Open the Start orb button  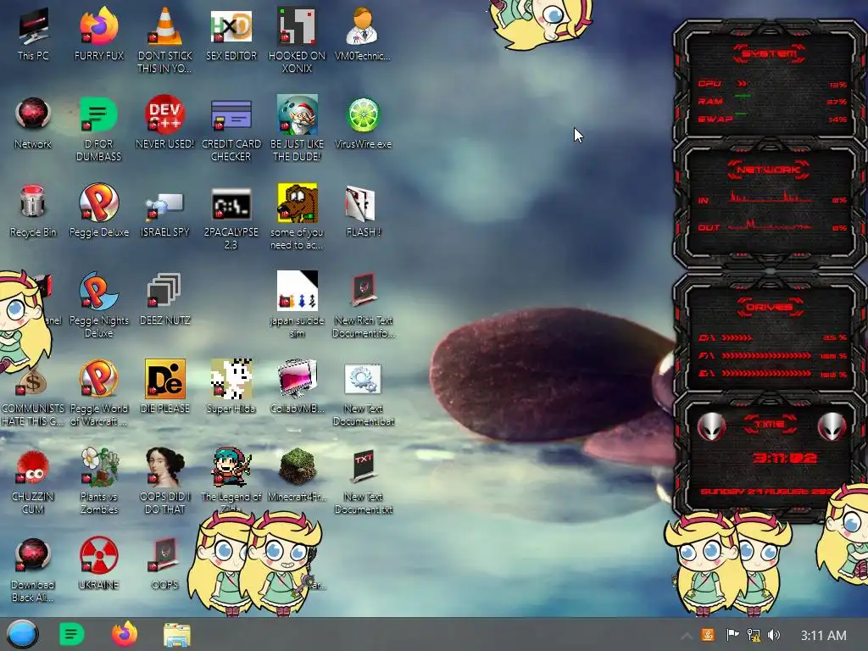tap(21, 634)
